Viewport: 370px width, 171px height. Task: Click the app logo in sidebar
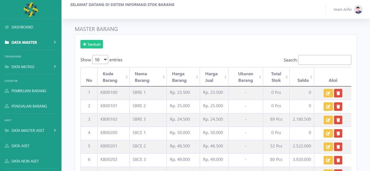point(30,9)
